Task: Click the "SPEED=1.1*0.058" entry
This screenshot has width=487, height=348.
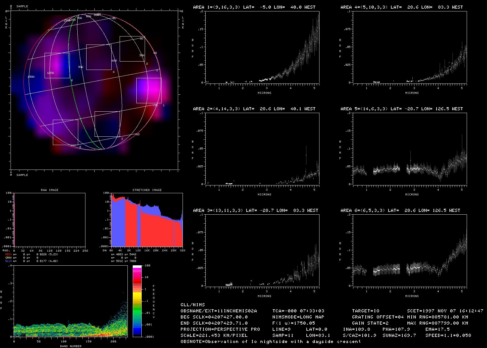Action: tap(448, 335)
